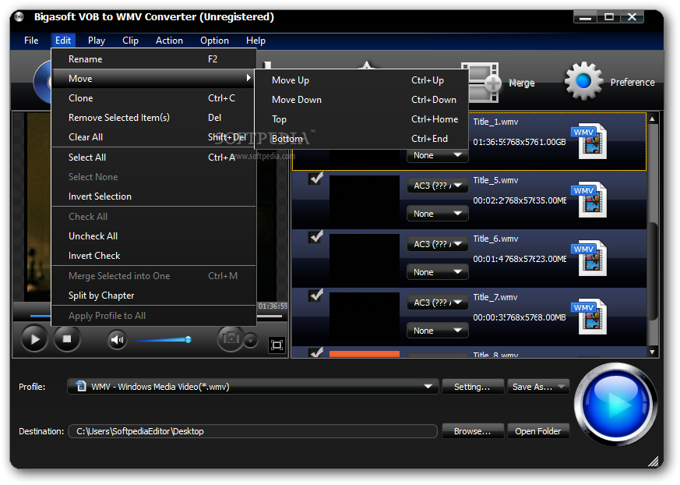This screenshot has height=485, width=680.
Task: Take a snapshot with the camera icon
Action: (x=231, y=338)
